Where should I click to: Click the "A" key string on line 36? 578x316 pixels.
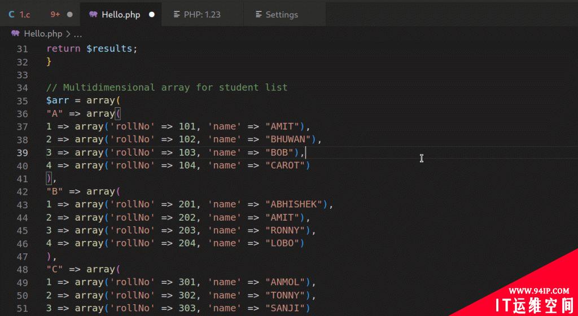55,113
